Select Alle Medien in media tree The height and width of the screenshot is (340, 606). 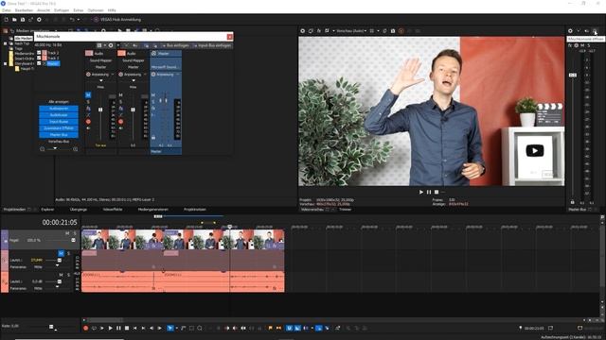24,39
